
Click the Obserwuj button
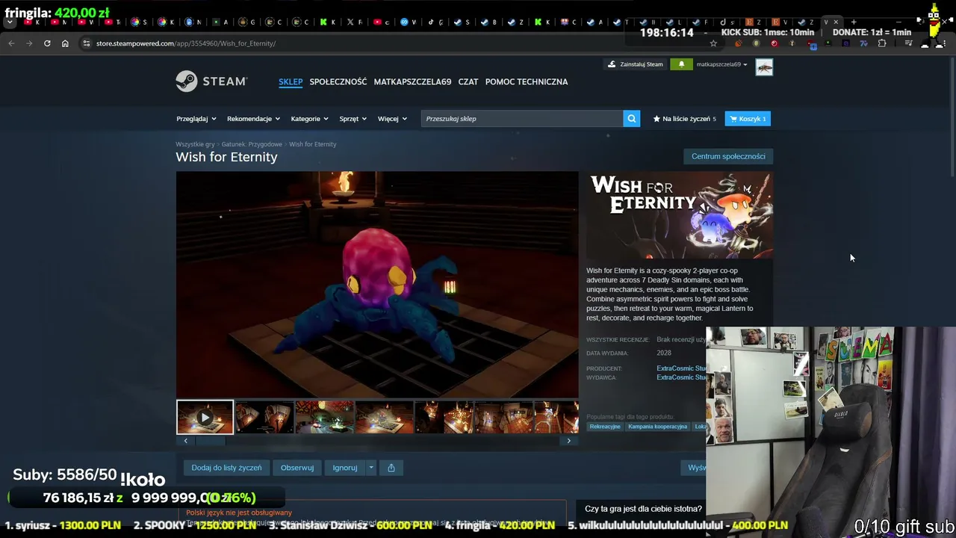297,468
